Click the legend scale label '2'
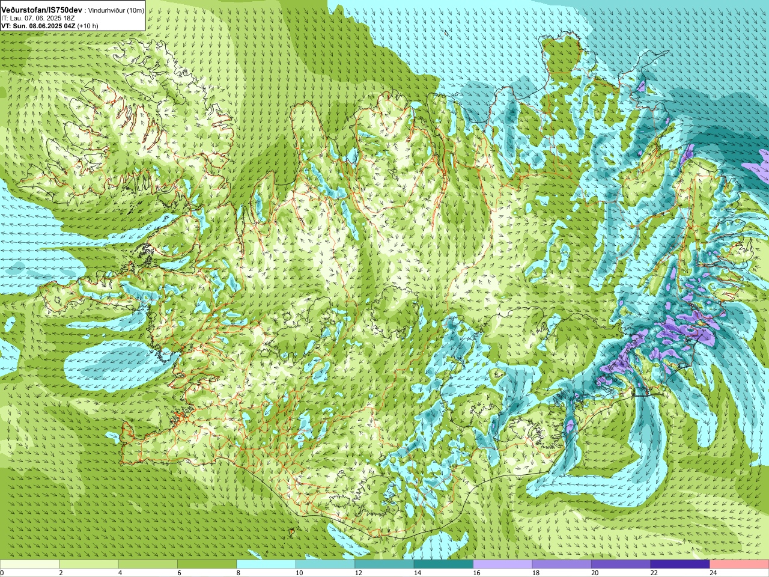The height and width of the screenshot is (577, 769). (61, 573)
